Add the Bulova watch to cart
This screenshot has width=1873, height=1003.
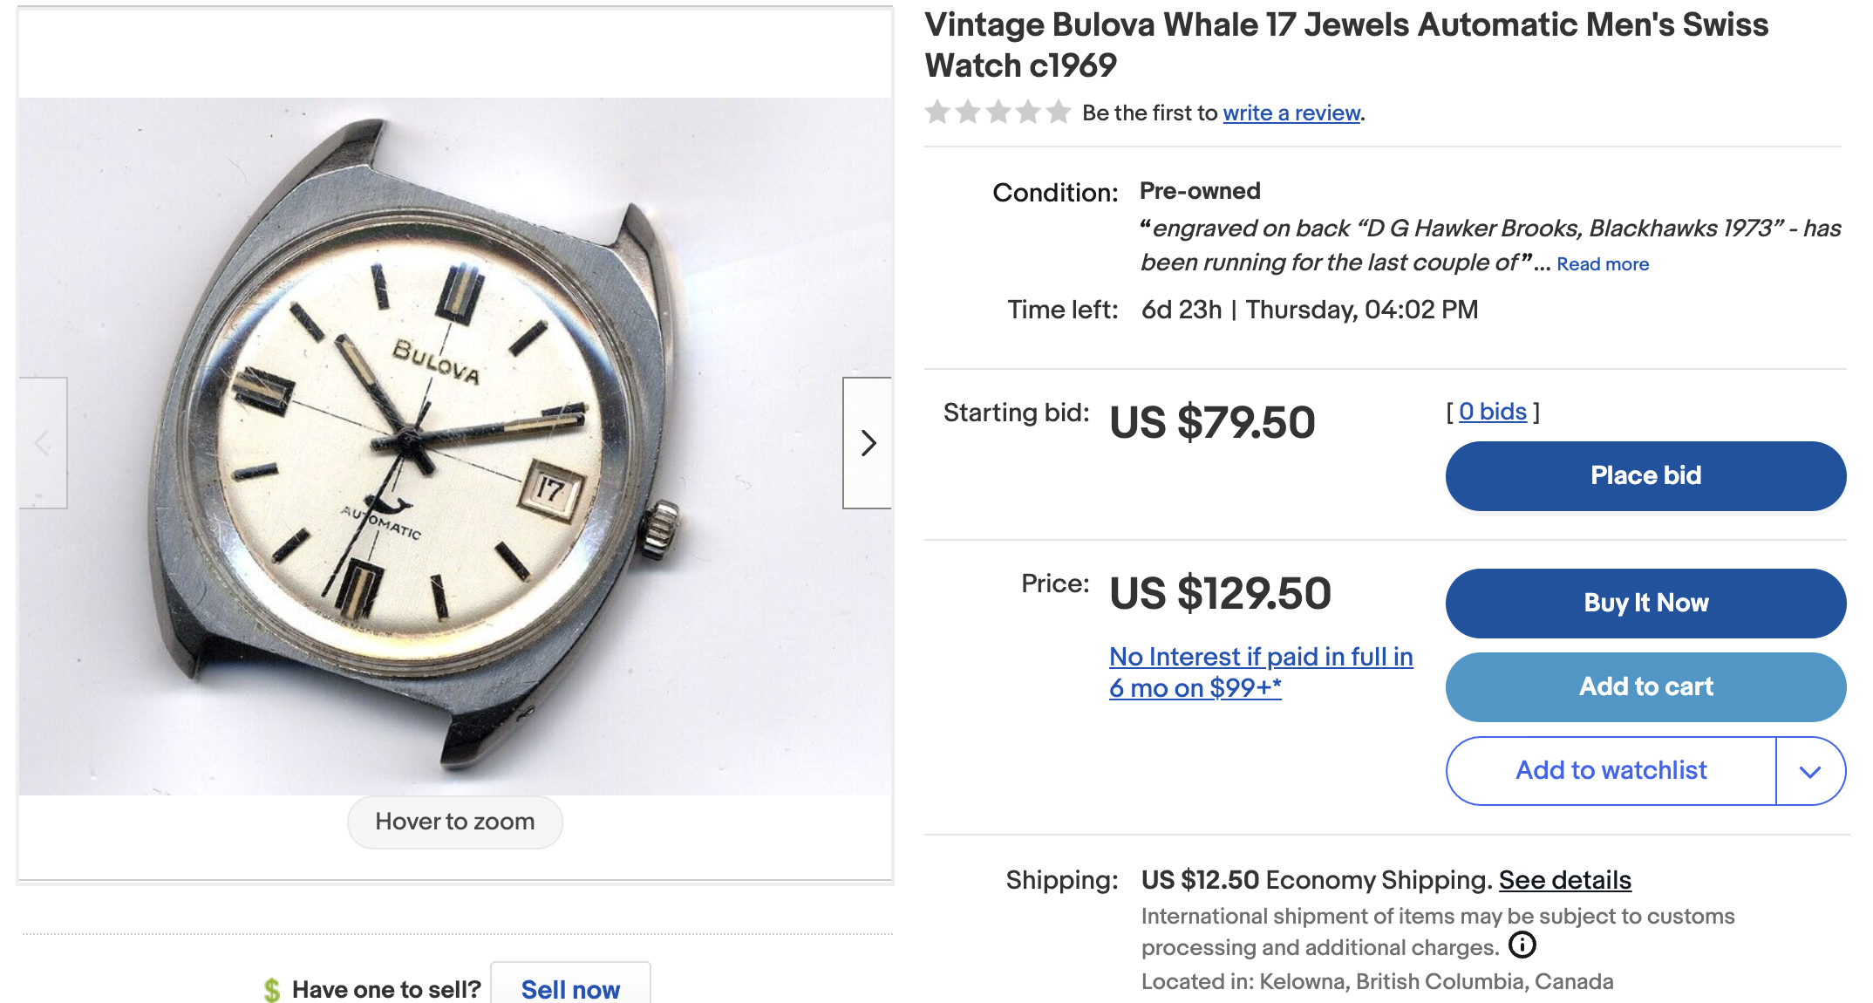coord(1645,686)
